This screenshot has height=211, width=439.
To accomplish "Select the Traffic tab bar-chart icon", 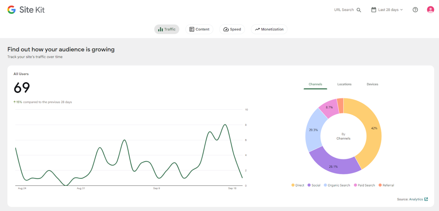I will click(160, 29).
